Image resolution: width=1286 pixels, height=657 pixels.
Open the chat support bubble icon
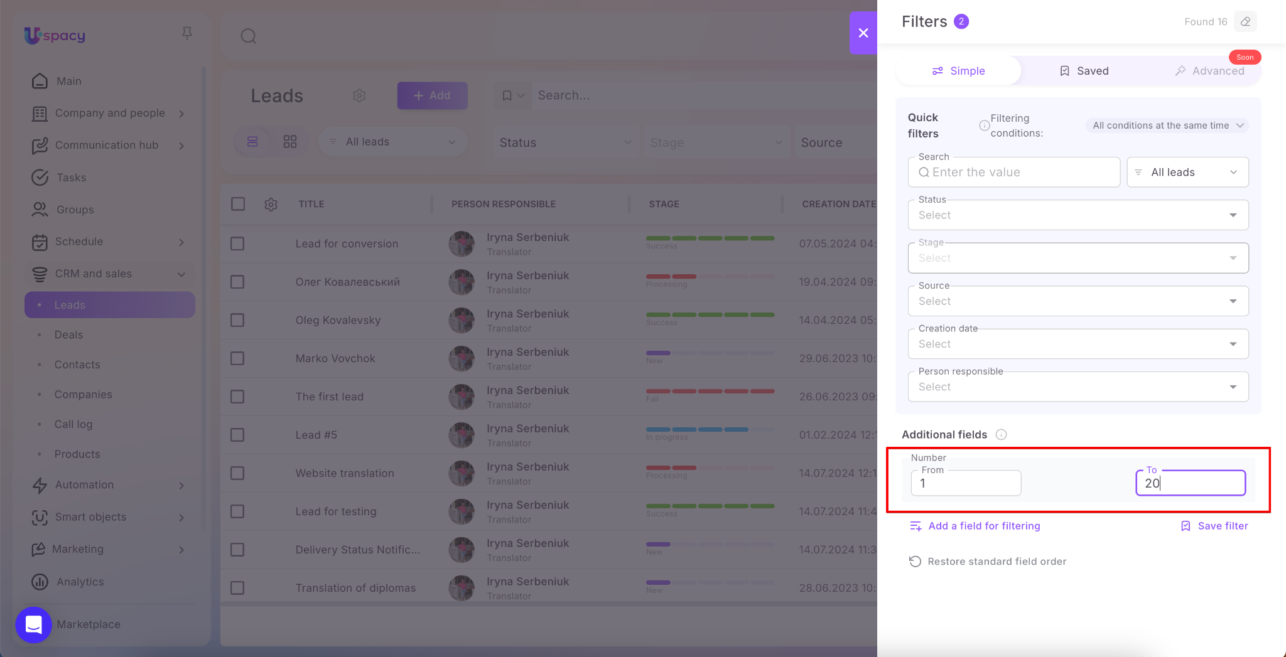(33, 624)
